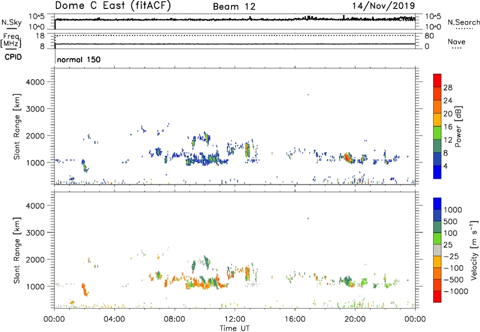Click the 'normal 150' CPID text

click(79, 59)
